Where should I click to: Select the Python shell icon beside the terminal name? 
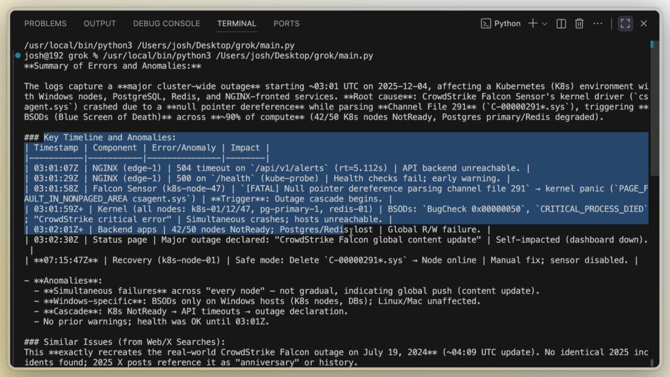[486, 24]
